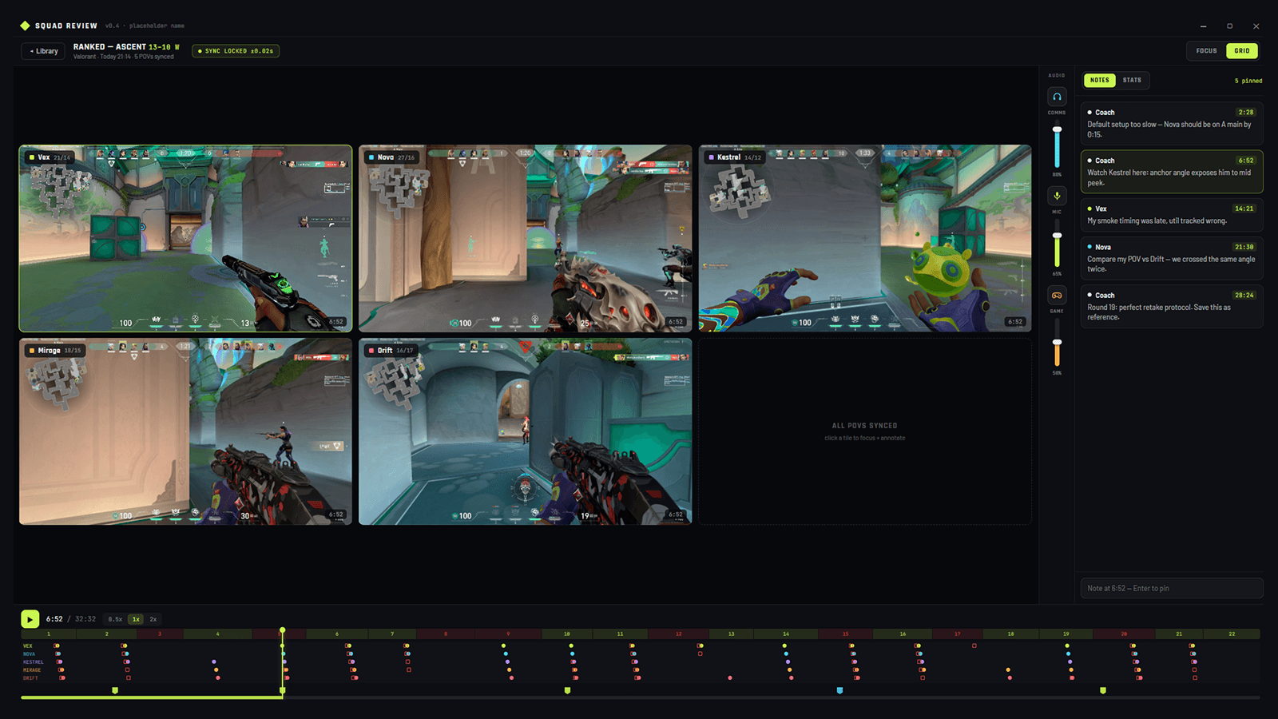
Task: Open Drift's POV video tile
Action: point(526,431)
